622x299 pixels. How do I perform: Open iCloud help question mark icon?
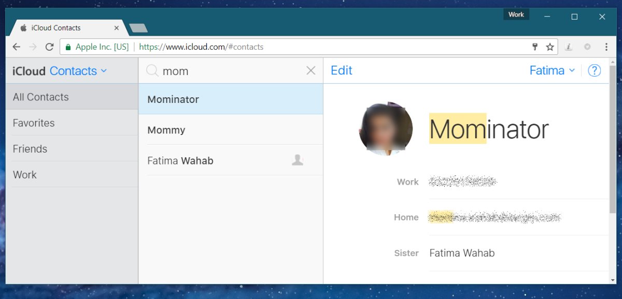click(x=595, y=71)
